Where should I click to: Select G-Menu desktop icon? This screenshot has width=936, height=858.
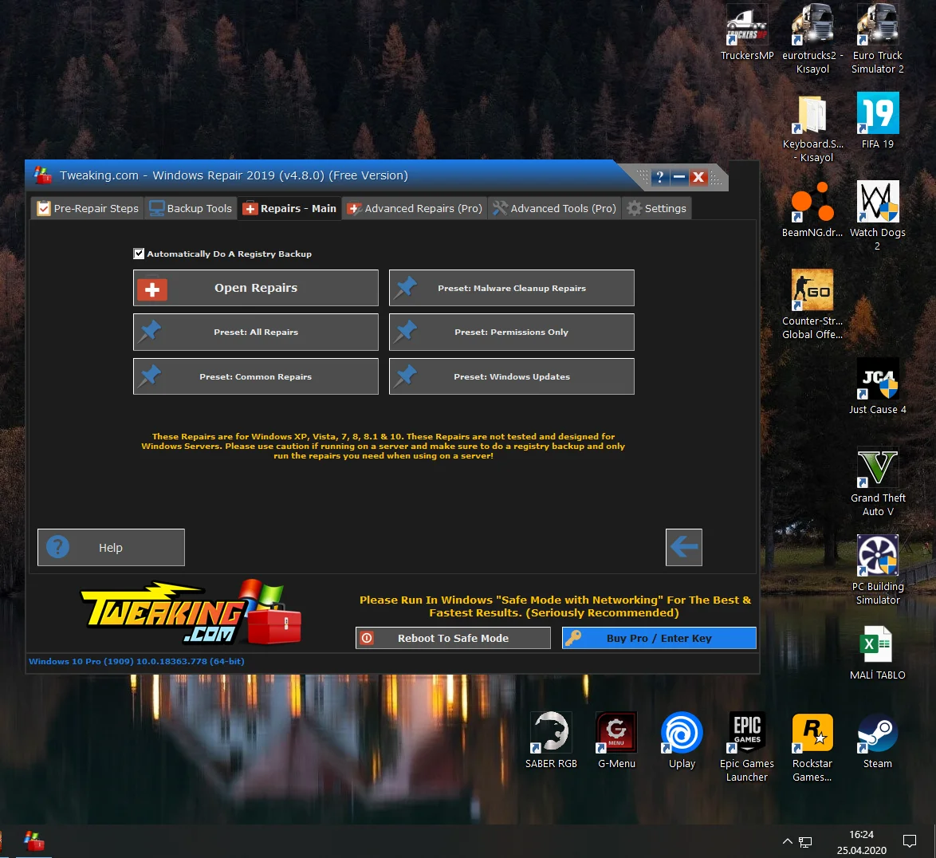[616, 740]
